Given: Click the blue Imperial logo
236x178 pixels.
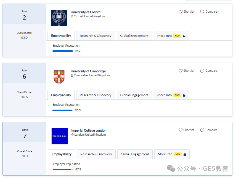Looking at the screenshot, I should [x=60, y=136].
